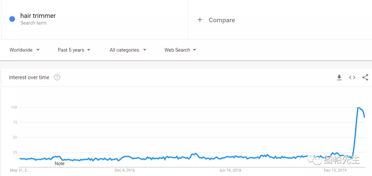Click the Search term label
The height and width of the screenshot is (176, 372).
[33, 23]
